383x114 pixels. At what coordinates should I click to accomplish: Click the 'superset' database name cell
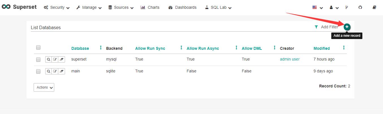coord(79,59)
